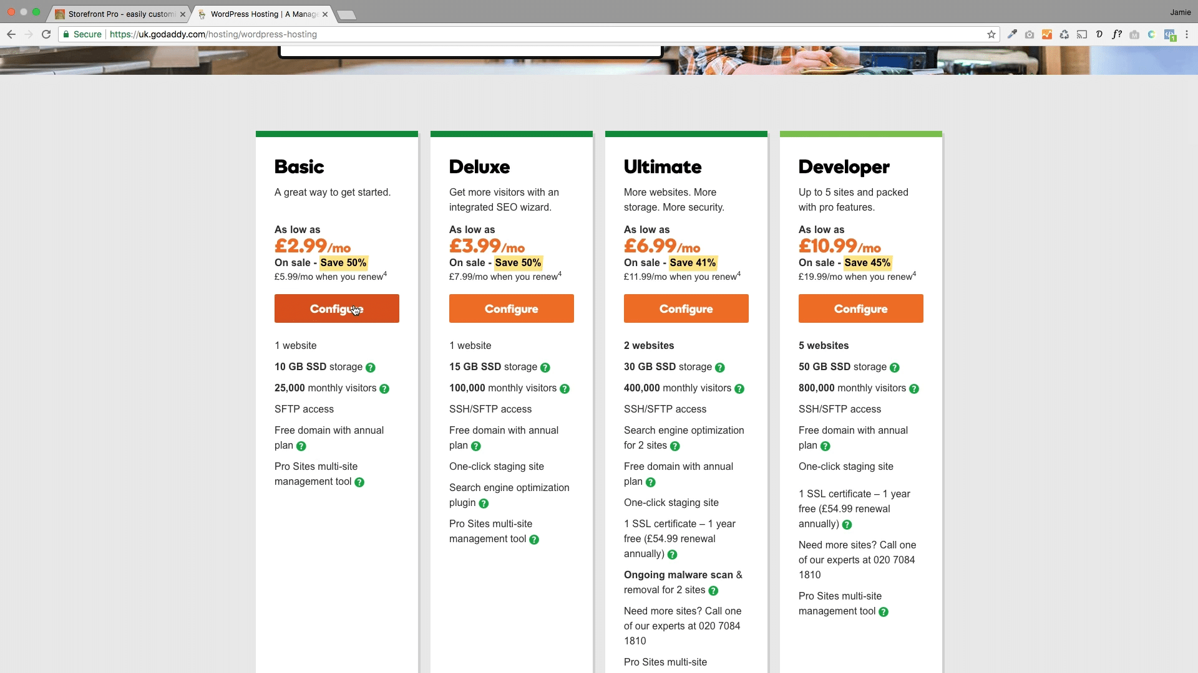Click the 'Save 41%' highlight
The image size is (1198, 673).
tap(693, 263)
